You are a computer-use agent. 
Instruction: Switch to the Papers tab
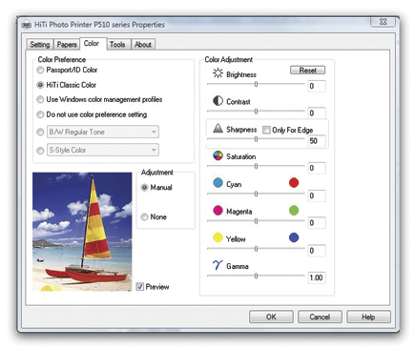(67, 45)
